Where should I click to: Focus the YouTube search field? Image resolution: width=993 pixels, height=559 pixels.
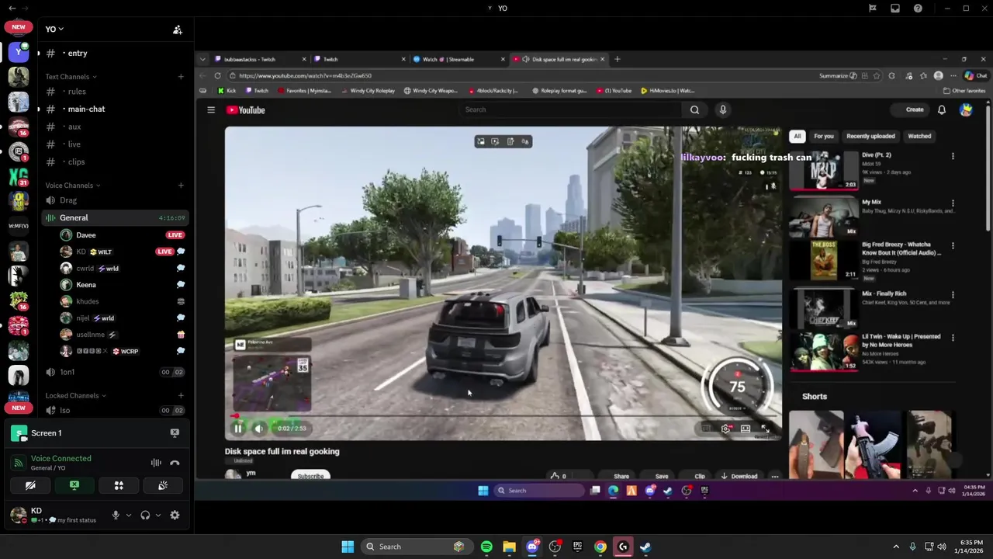570,110
